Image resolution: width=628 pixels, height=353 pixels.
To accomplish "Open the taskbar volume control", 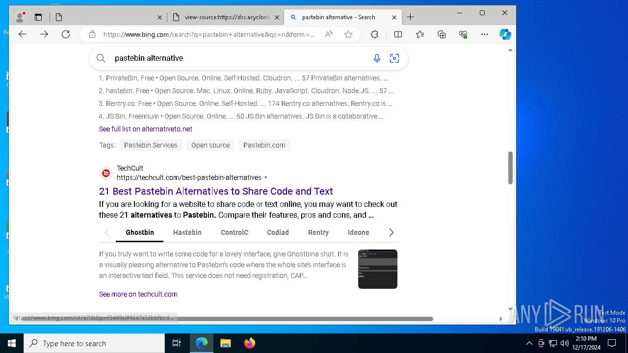I will 565,343.
